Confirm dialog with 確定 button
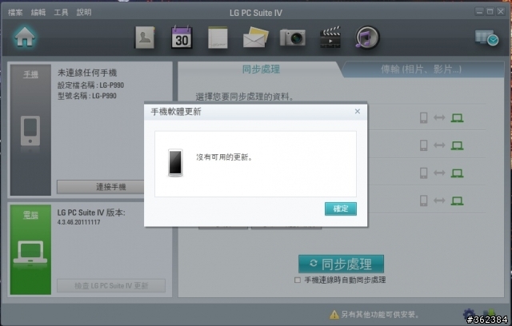This screenshot has width=512, height=326. click(x=341, y=209)
